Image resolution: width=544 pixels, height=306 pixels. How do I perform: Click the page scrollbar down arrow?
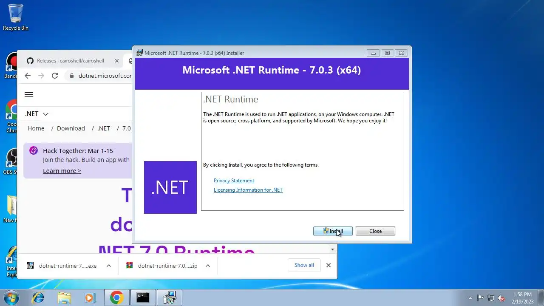[332, 249]
